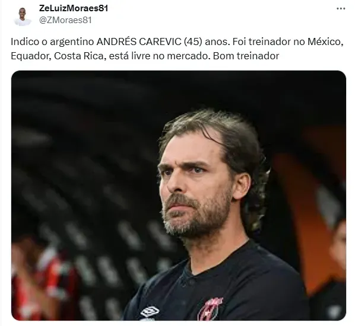Click the age (45) in the tweet text
The height and width of the screenshot is (326, 355).
pyautogui.click(x=193, y=42)
